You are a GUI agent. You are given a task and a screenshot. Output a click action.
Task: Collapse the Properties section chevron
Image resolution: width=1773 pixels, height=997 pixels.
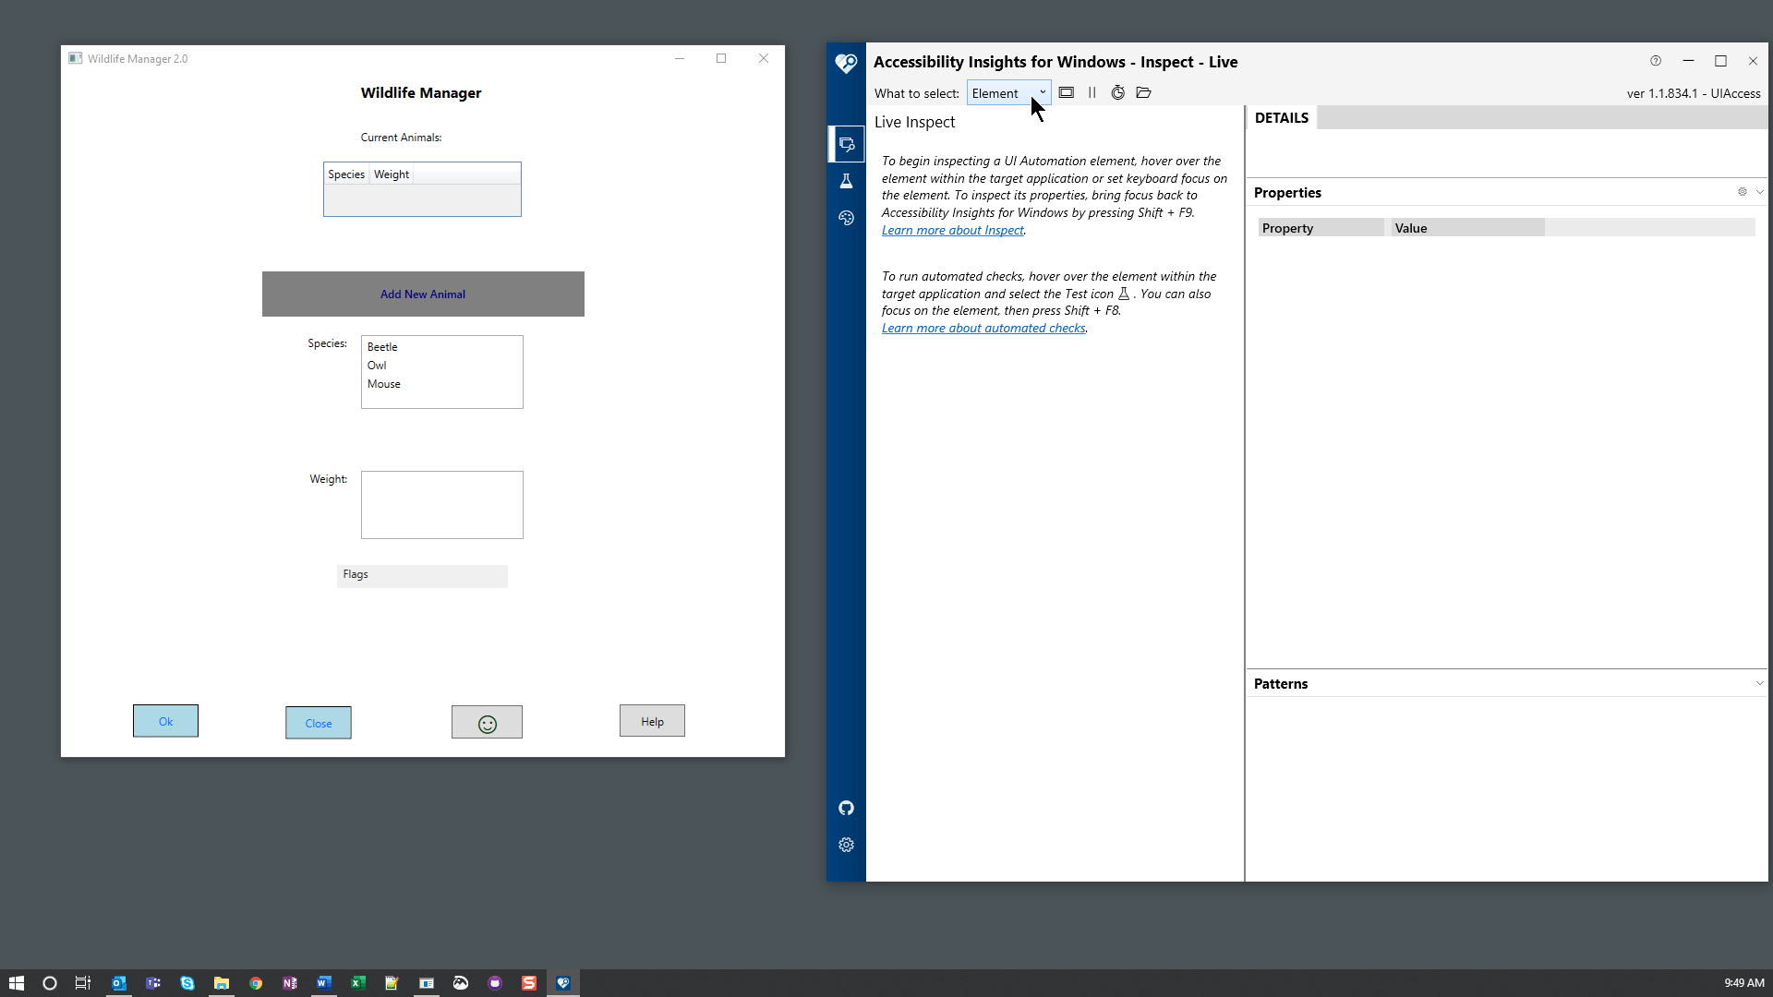(x=1759, y=192)
